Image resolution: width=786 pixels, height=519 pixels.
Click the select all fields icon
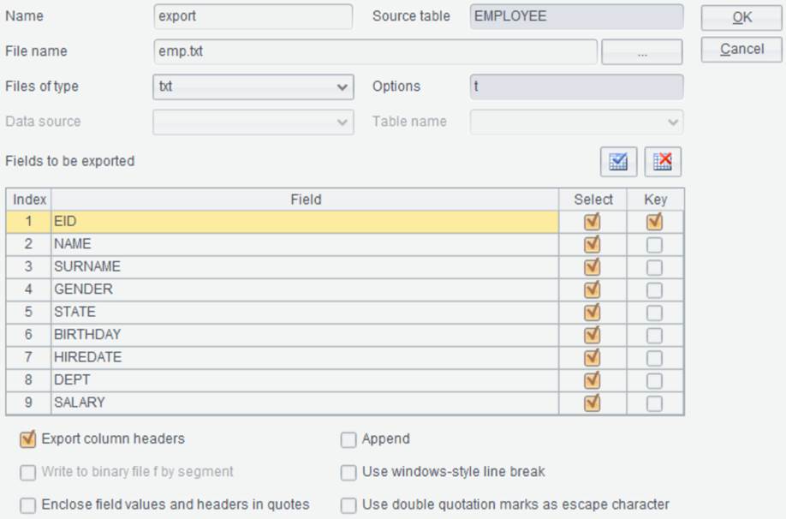(x=618, y=162)
